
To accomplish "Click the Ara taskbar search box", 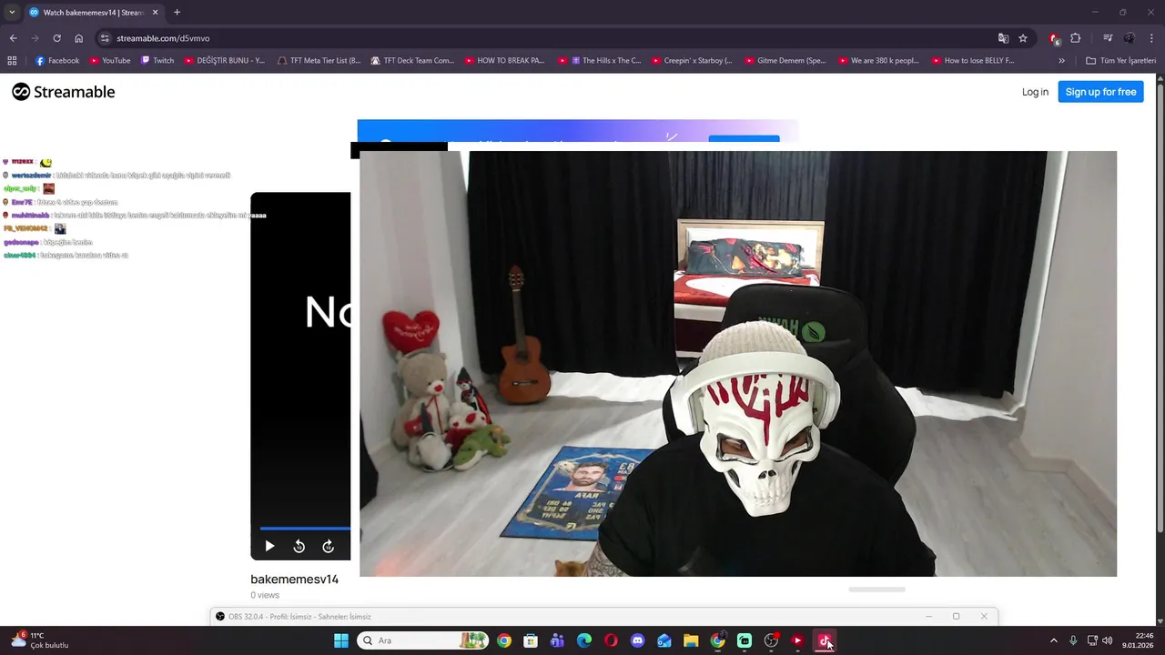I will 423,640.
